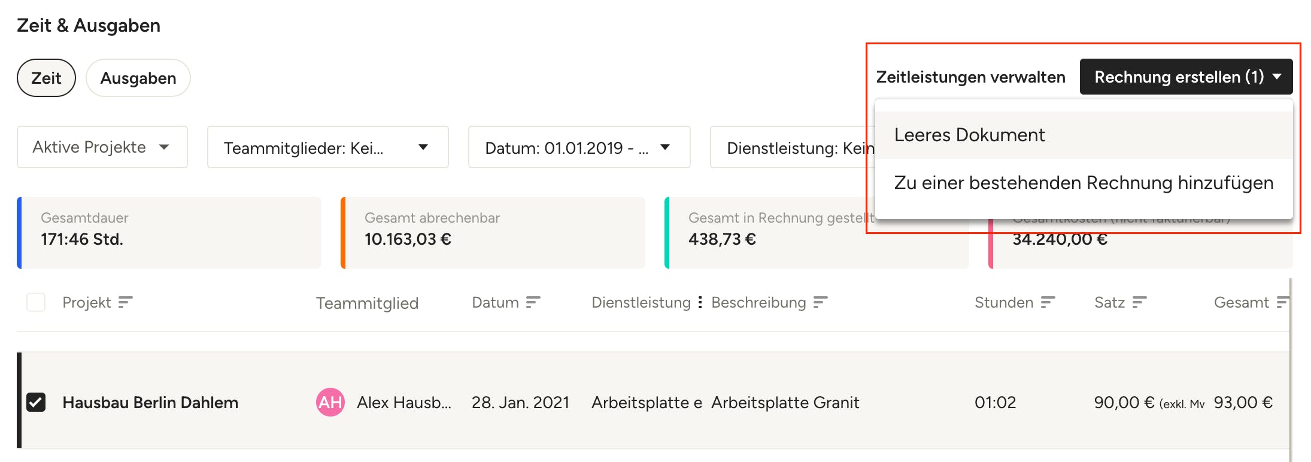This screenshot has height=462, width=1311.
Task: Click the Gesamt column sort icon
Action: pyautogui.click(x=1282, y=302)
